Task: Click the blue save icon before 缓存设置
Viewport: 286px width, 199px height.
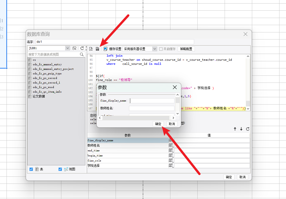Action: [106, 49]
